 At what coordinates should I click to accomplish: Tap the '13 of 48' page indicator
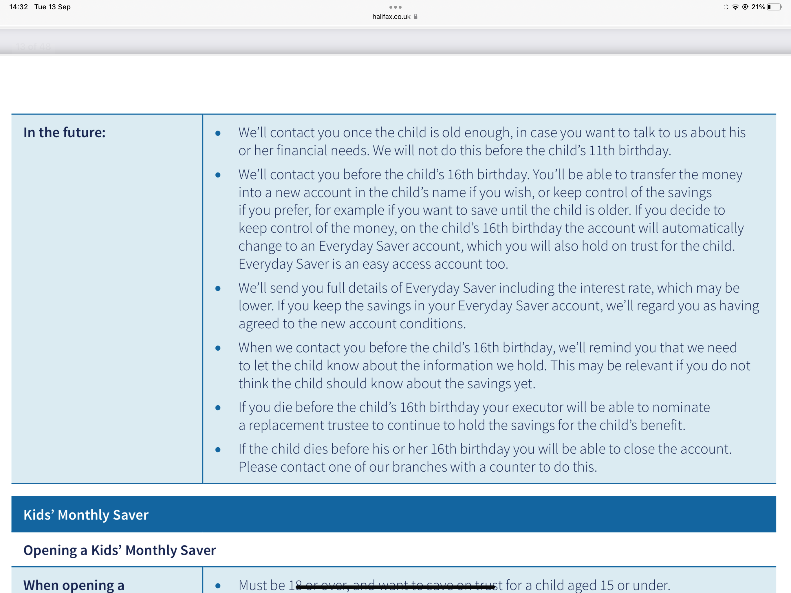coord(33,47)
